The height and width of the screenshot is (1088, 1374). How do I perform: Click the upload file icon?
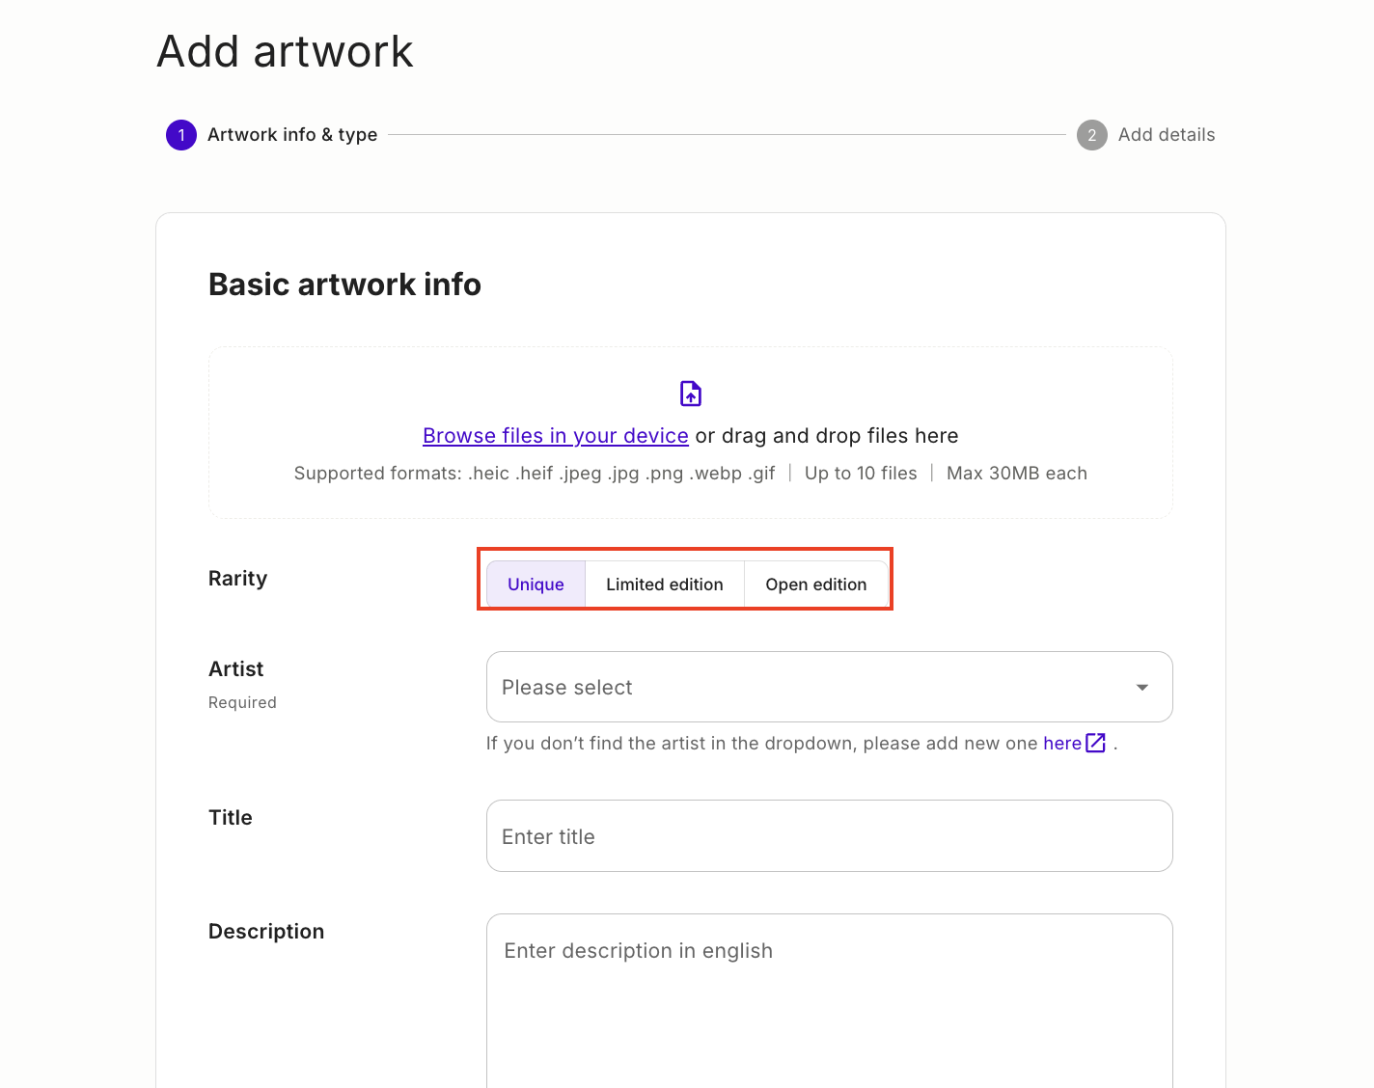pyautogui.click(x=691, y=394)
